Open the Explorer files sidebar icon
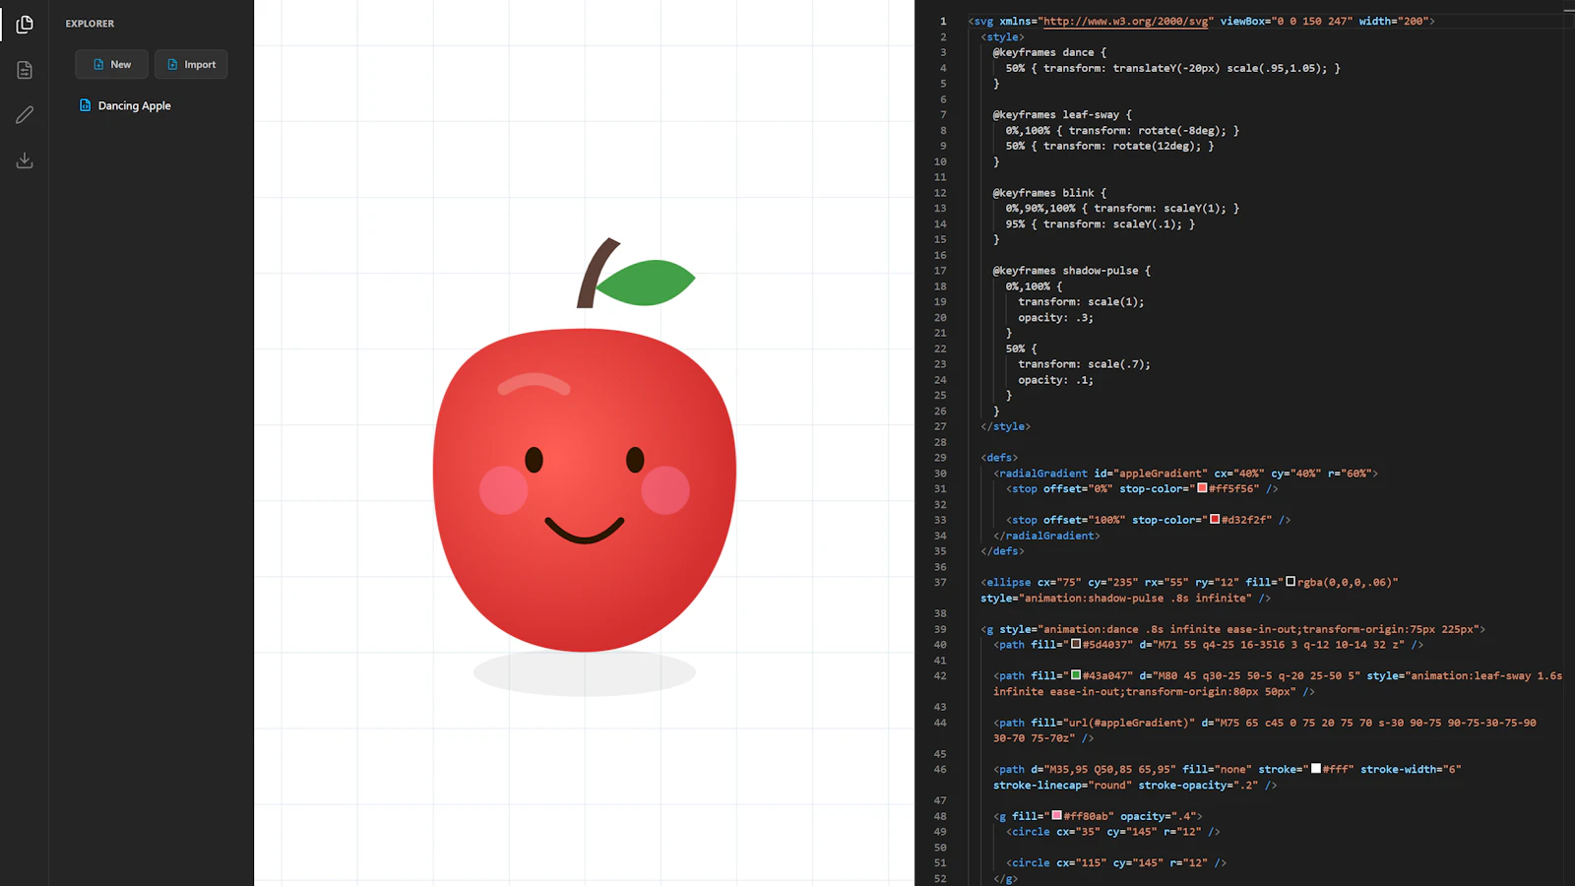The image size is (1575, 886). coord(25,24)
